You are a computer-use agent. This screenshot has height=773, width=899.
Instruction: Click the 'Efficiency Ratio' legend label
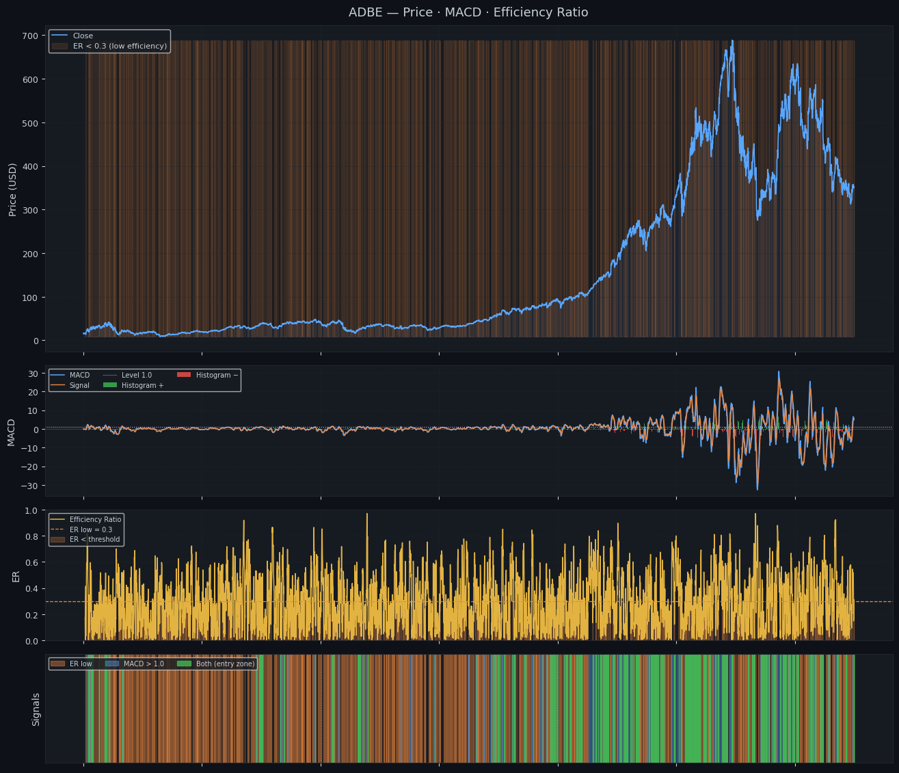point(95,520)
